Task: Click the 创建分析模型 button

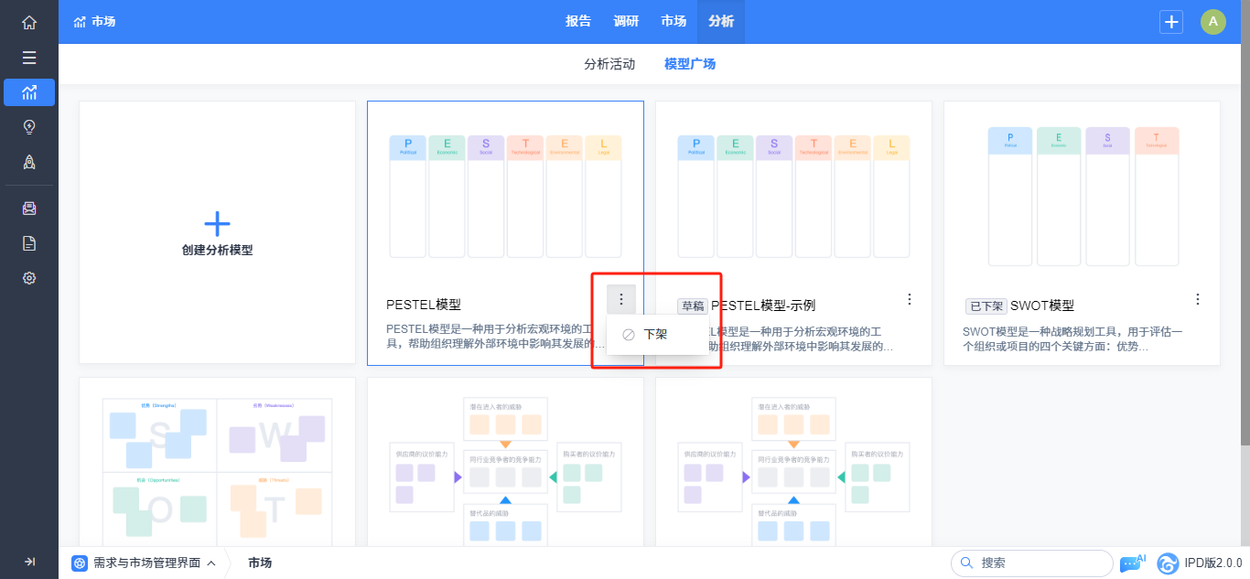Action: coord(217,233)
